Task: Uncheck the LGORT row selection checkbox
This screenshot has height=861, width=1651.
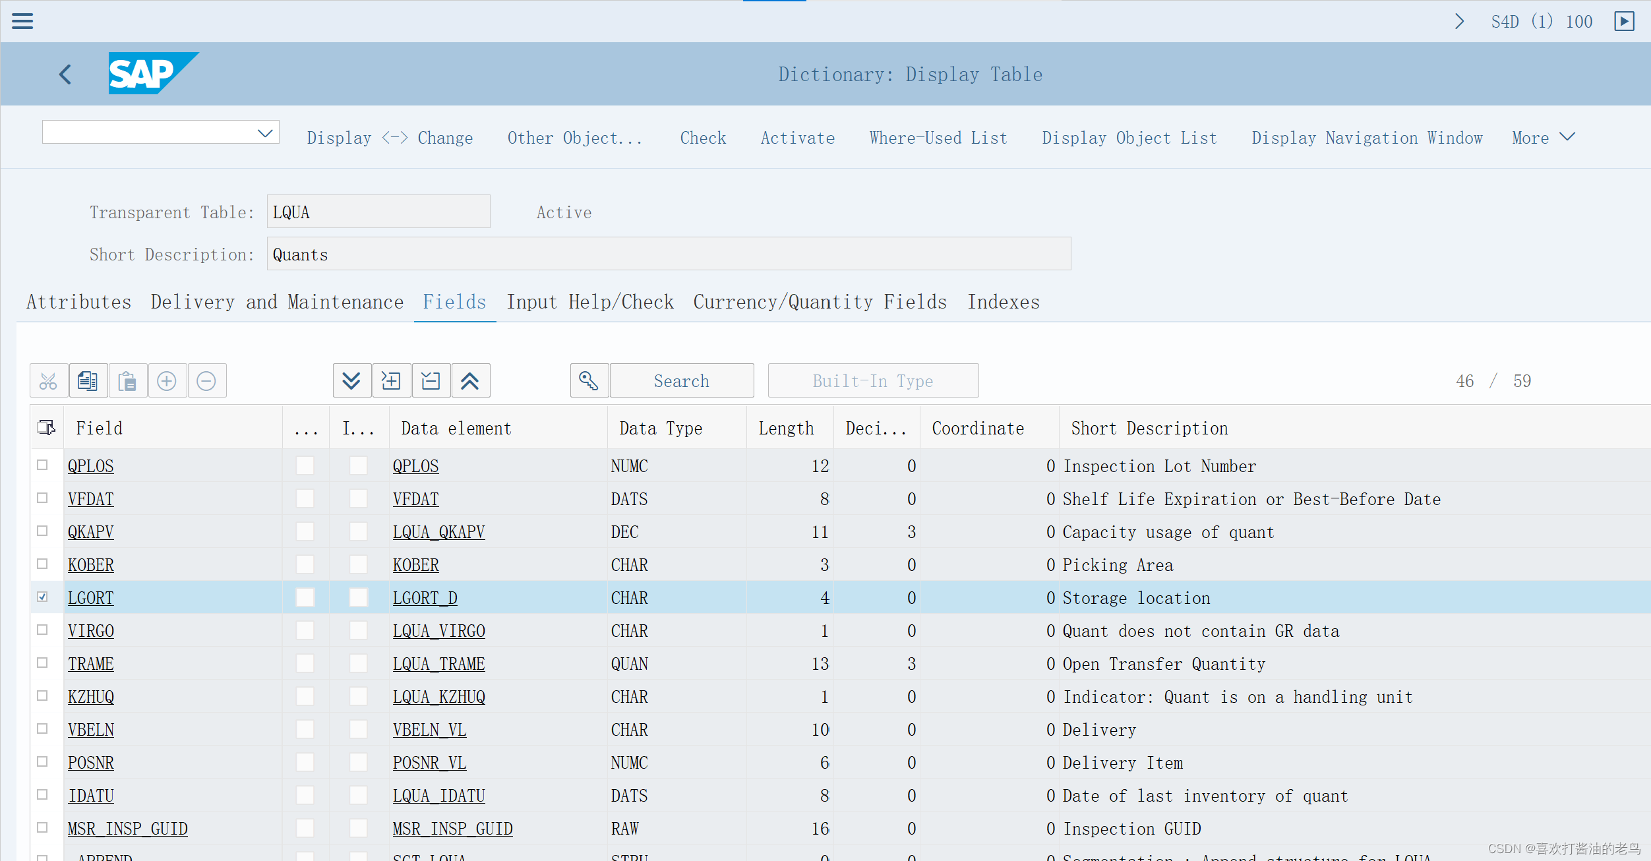Action: (x=43, y=597)
